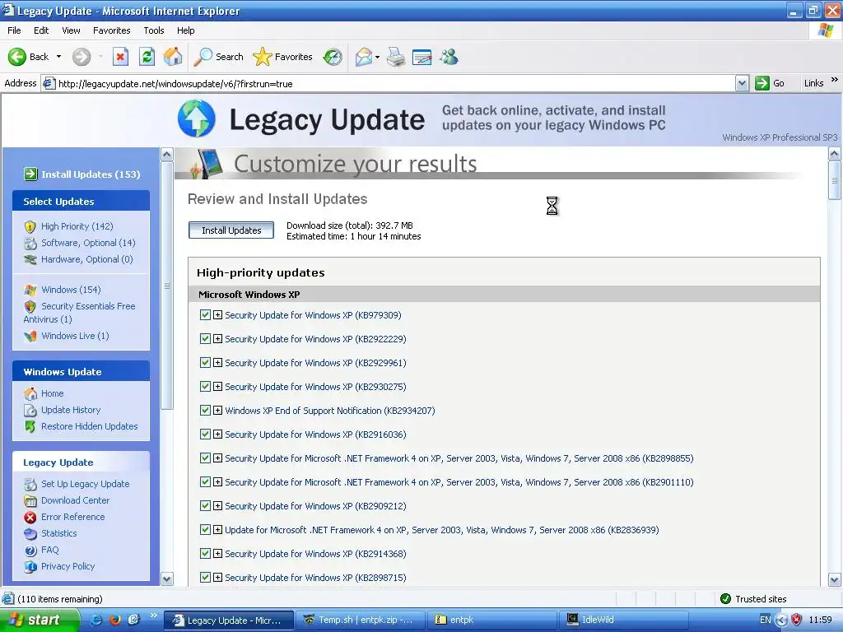The width and height of the screenshot is (843, 632).
Task: Uncheck Security Update KB2916036 checkbox
Action: (205, 434)
